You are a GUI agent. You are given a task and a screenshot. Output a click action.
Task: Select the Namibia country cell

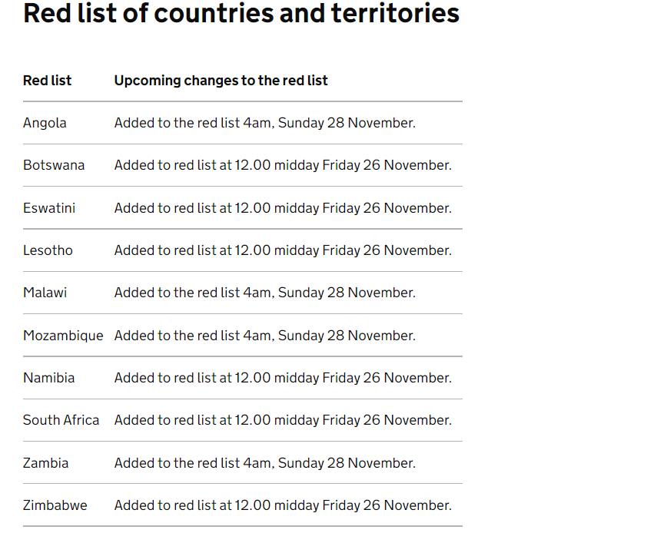click(48, 378)
